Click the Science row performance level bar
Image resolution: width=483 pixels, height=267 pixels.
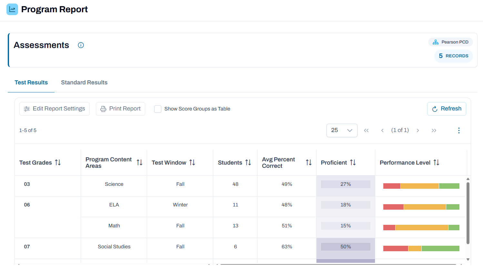click(421, 186)
